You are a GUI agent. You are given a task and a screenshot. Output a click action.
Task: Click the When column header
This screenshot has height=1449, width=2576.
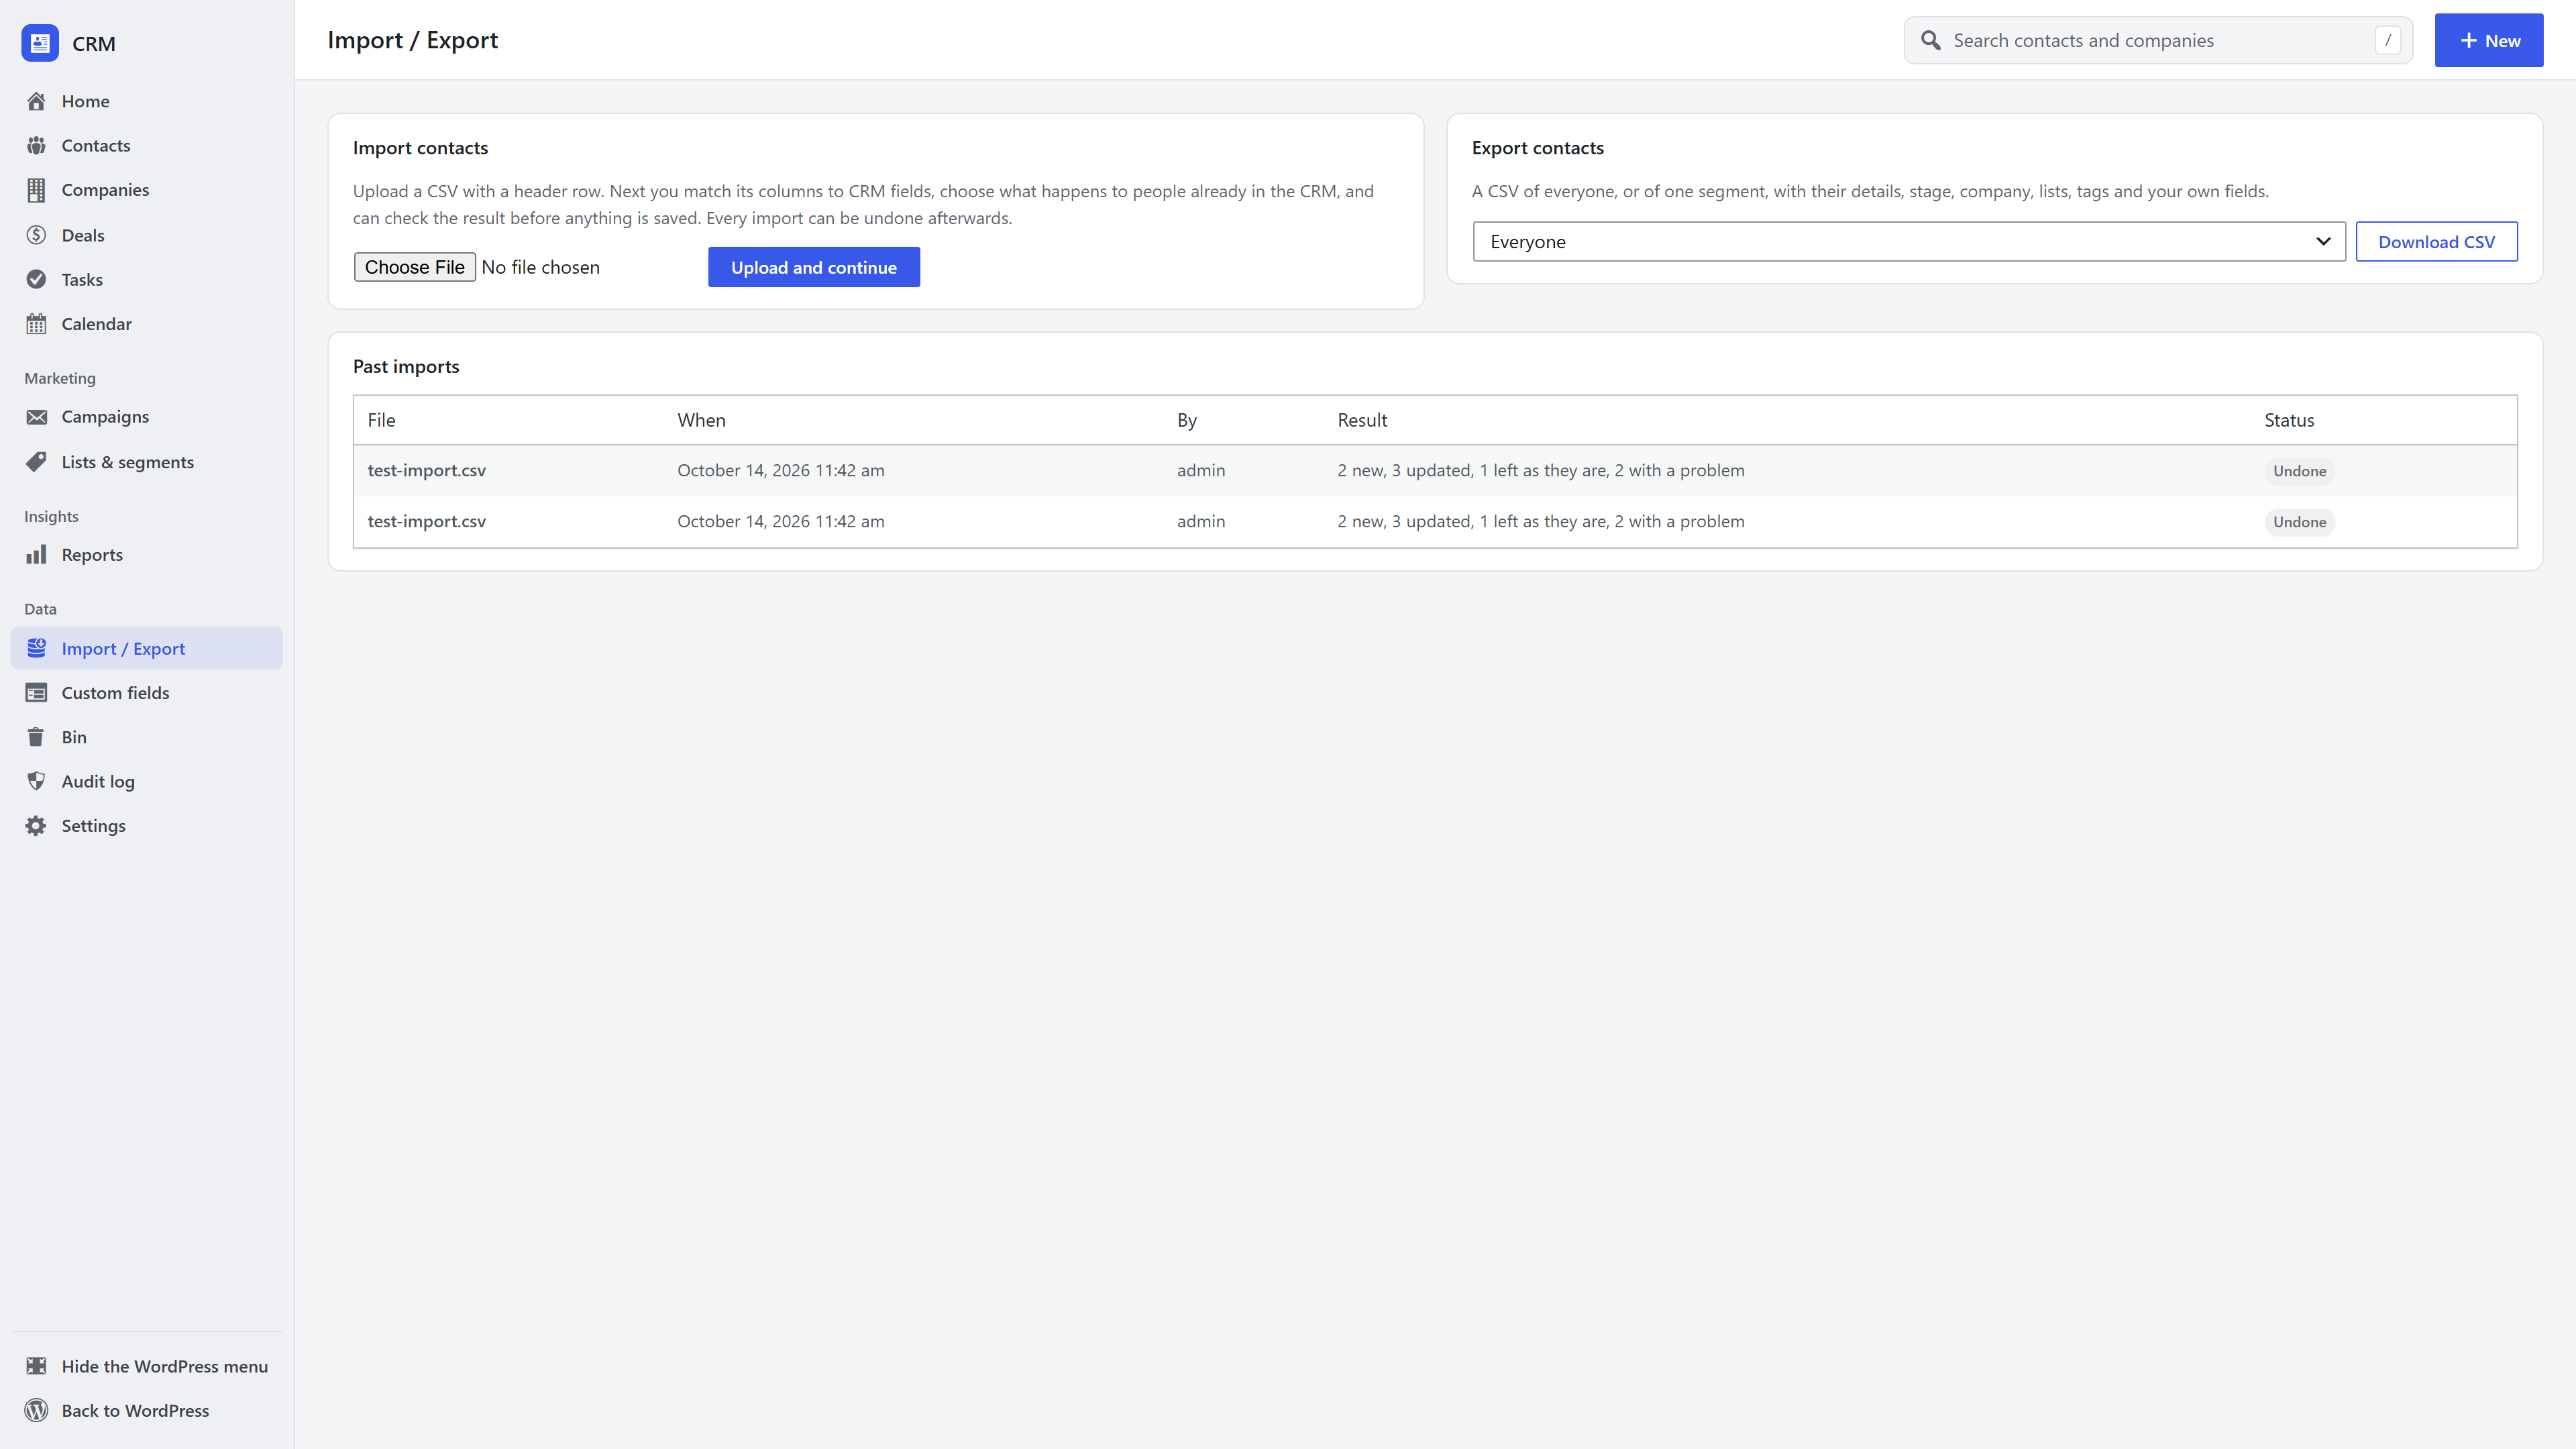701,420
